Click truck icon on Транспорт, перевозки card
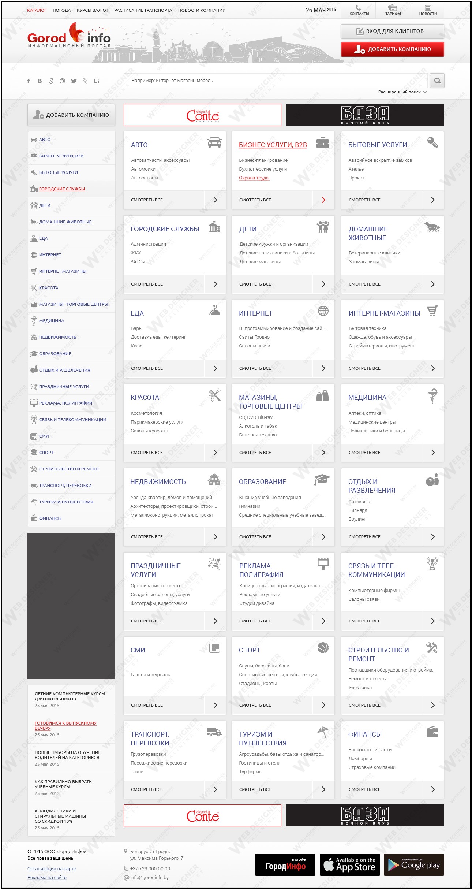This screenshot has height=889, width=472. 214,732
